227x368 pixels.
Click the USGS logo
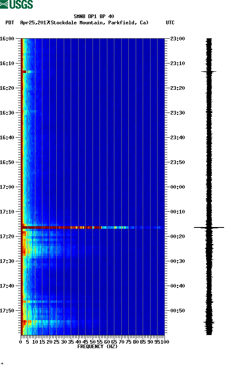pyautogui.click(x=16, y=4)
